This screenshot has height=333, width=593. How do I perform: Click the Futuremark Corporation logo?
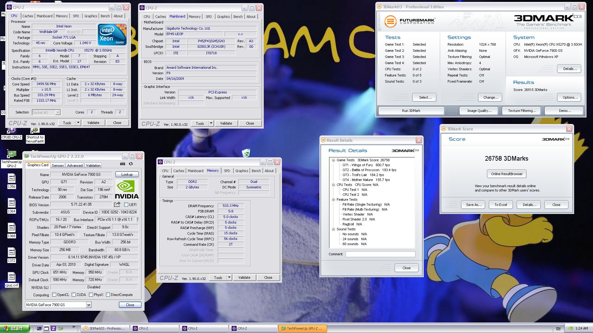410,21
